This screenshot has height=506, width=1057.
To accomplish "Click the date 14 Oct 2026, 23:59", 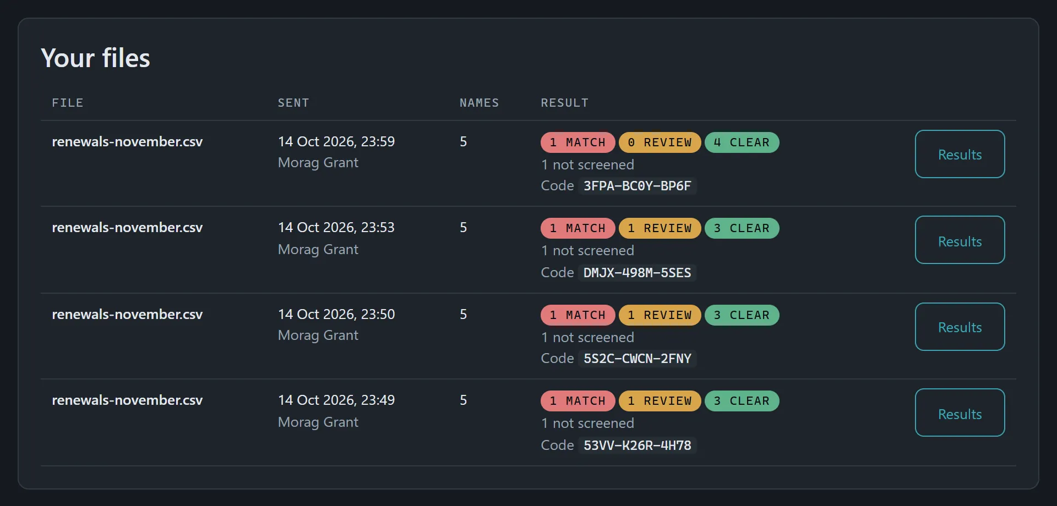I will pyautogui.click(x=336, y=141).
